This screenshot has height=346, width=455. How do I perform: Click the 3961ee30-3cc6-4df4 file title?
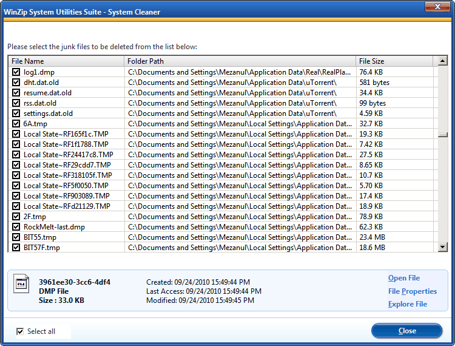[75, 282]
